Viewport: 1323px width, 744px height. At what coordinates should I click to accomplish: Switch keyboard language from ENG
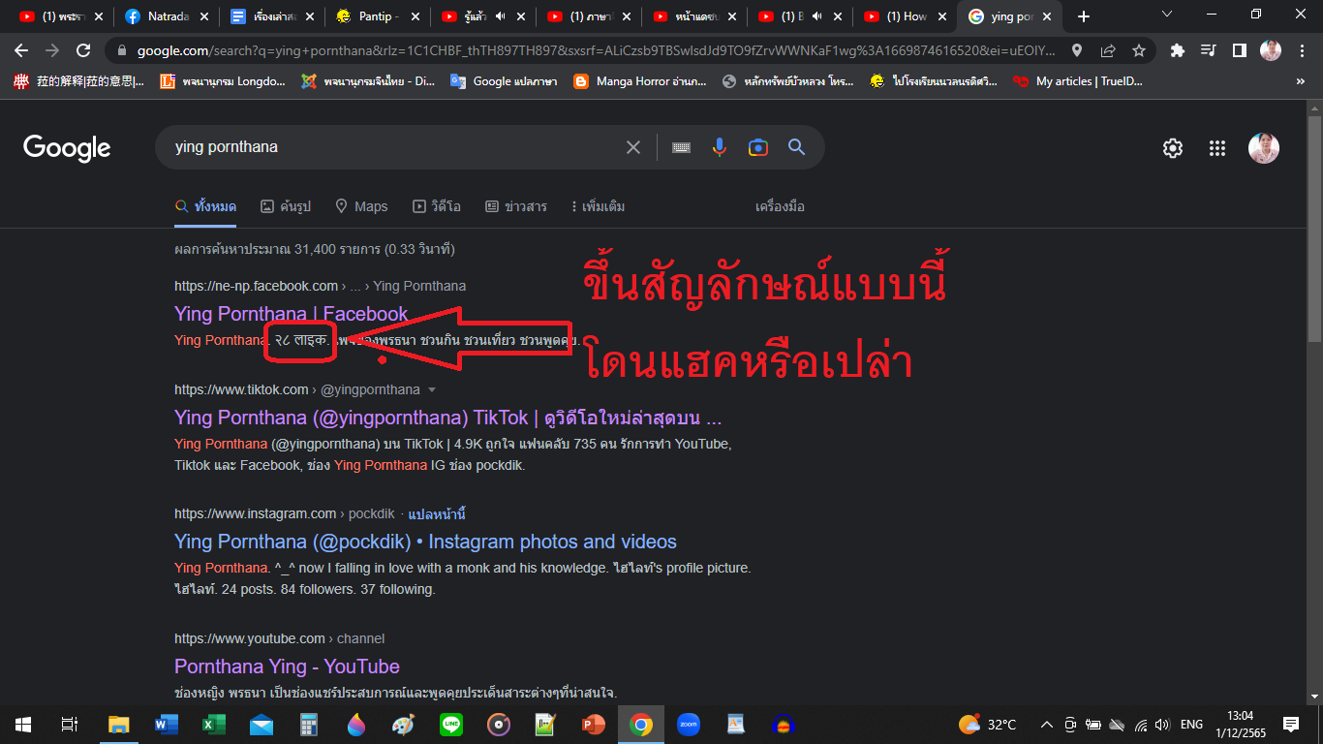pyautogui.click(x=1191, y=725)
